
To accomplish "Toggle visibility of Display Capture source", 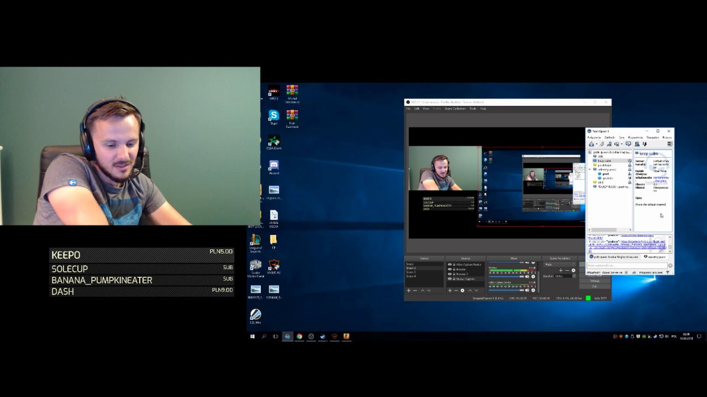I will (x=450, y=279).
